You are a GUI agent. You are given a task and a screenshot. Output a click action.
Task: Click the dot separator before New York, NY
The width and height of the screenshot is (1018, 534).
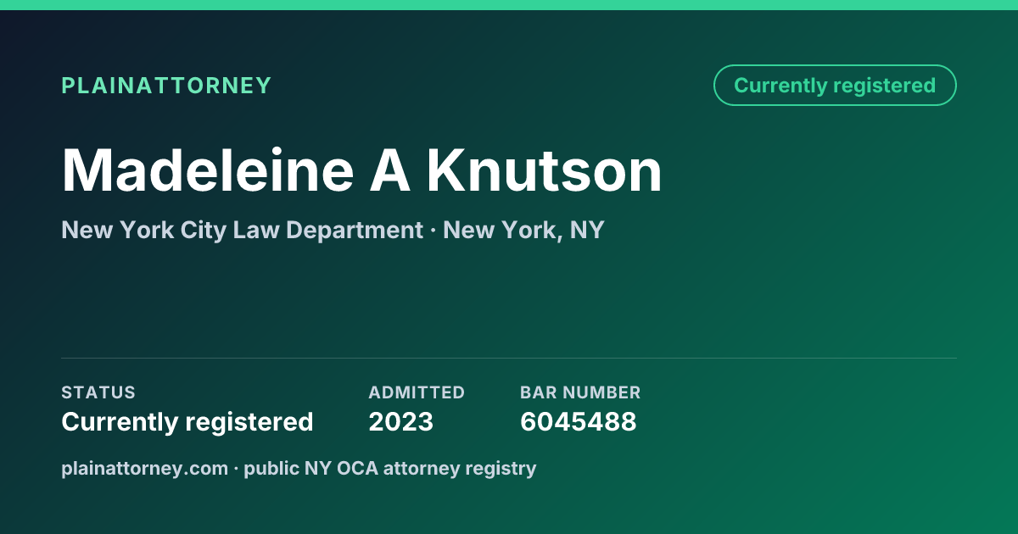(433, 231)
